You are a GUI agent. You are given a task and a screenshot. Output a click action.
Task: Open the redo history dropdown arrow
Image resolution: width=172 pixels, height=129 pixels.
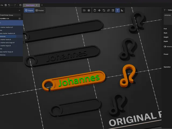pyautogui.click(x=17, y=5)
